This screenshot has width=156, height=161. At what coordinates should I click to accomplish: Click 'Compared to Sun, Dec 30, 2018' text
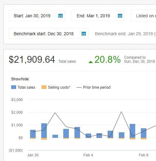coord(140,59)
